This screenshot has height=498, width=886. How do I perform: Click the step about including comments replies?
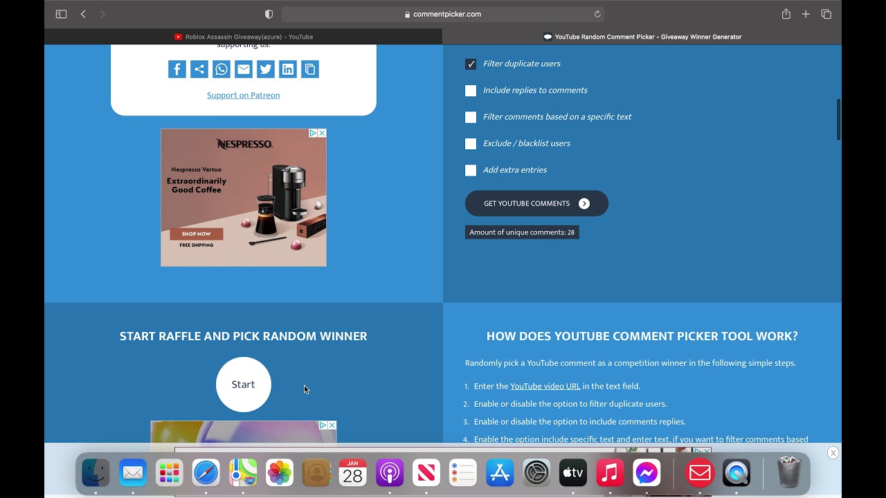[579, 422]
